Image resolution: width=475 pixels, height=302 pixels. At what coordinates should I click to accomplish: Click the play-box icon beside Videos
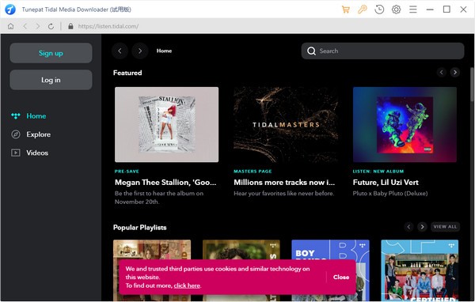click(16, 153)
